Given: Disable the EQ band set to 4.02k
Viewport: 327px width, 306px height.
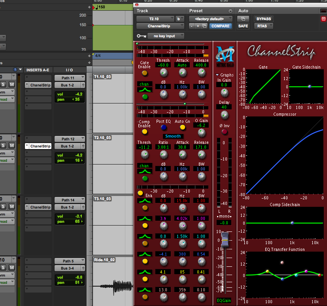Looking at the screenshot, I should pos(145,226).
